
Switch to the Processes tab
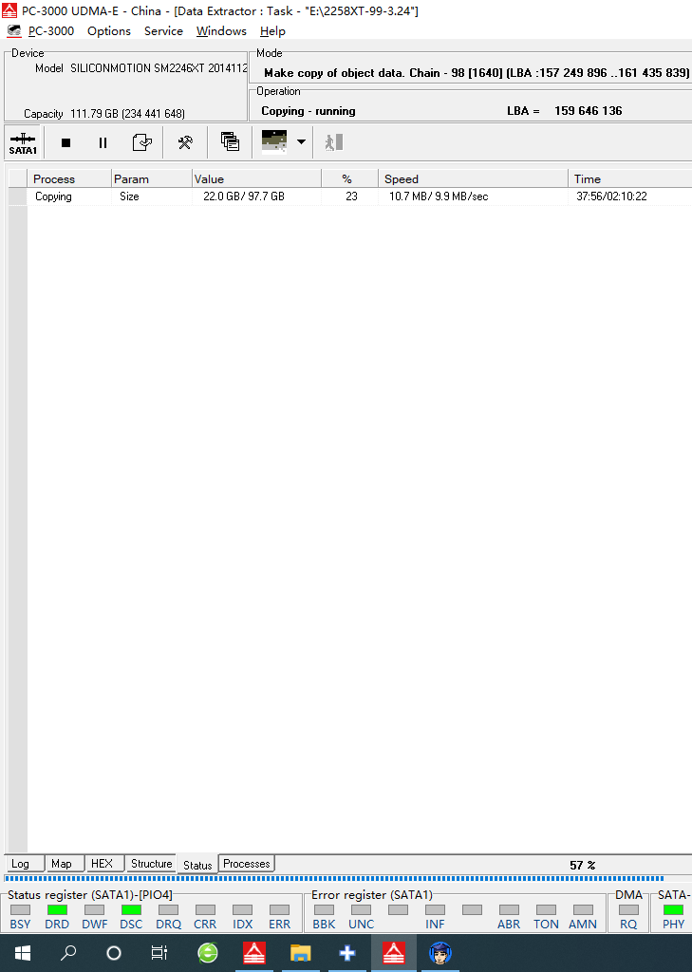[247, 864]
